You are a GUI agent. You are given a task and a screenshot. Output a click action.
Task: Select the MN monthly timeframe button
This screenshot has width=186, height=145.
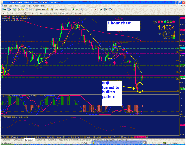point(79,13)
